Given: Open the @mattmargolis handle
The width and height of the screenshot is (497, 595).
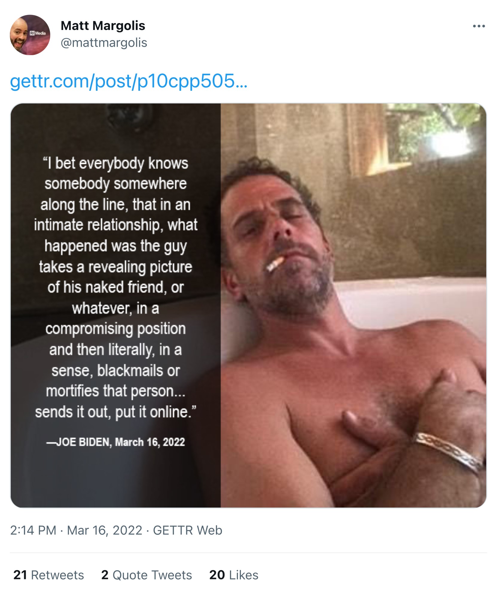Looking at the screenshot, I should point(104,43).
